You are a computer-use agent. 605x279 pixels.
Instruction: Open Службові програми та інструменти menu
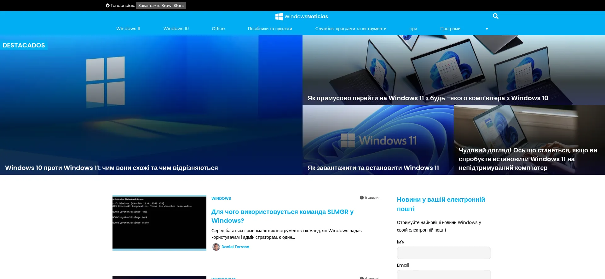pyautogui.click(x=351, y=29)
